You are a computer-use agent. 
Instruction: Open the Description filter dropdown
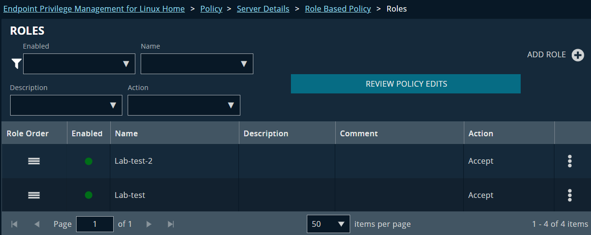66,105
